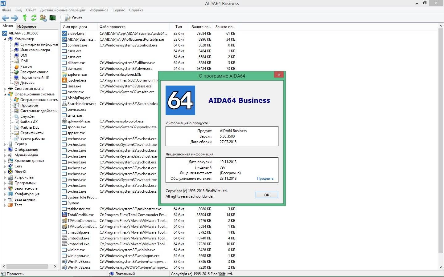This screenshot has height=277, width=444.
Task: Open the Сервис menu
Action: pyautogui.click(x=119, y=10)
